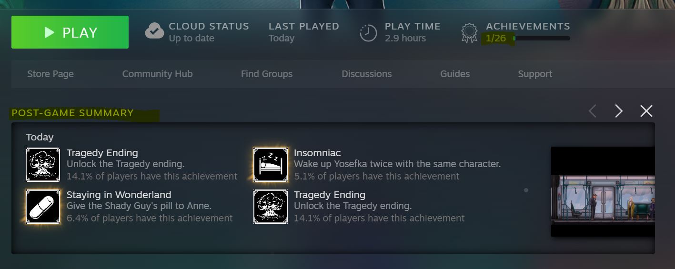Go to previous post-game summary page
The width and height of the screenshot is (675, 269).
click(x=593, y=111)
